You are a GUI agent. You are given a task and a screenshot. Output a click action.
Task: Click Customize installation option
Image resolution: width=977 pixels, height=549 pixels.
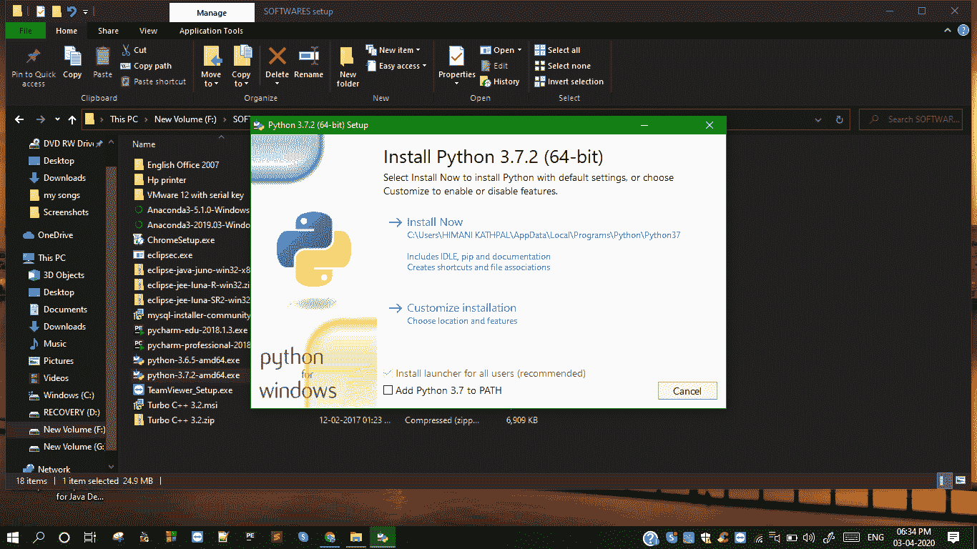point(461,308)
